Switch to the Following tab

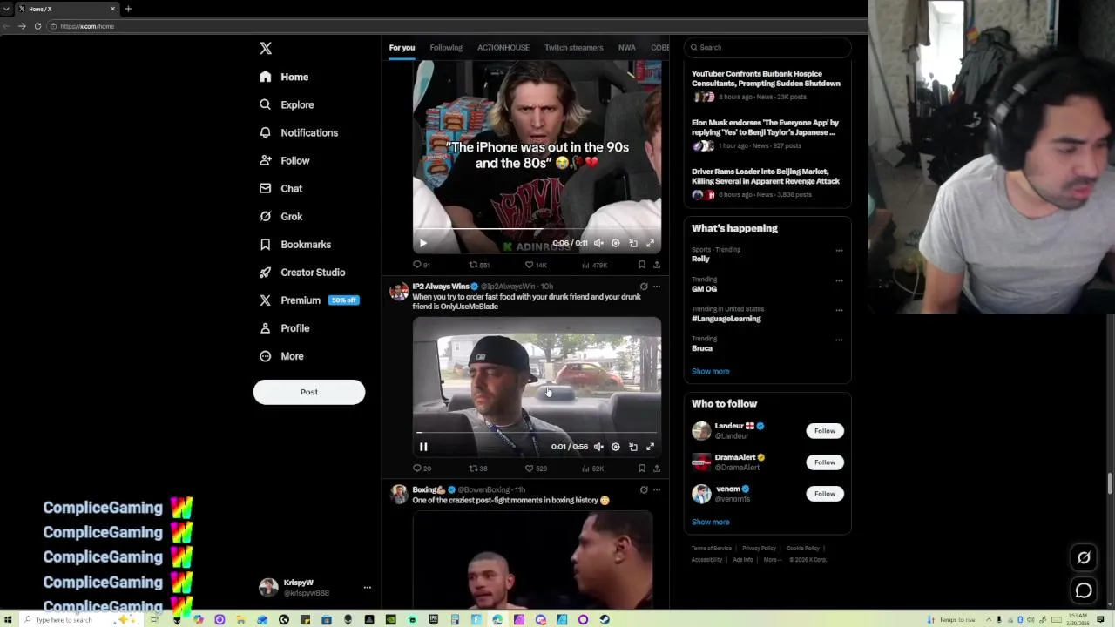[x=446, y=47]
